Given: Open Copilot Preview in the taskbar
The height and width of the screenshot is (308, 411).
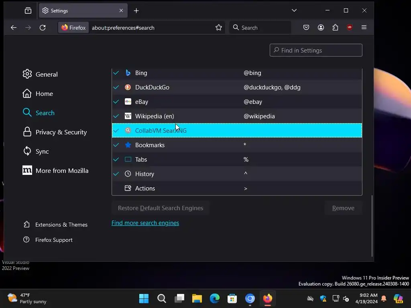Looking at the screenshot, I should (x=398, y=298).
